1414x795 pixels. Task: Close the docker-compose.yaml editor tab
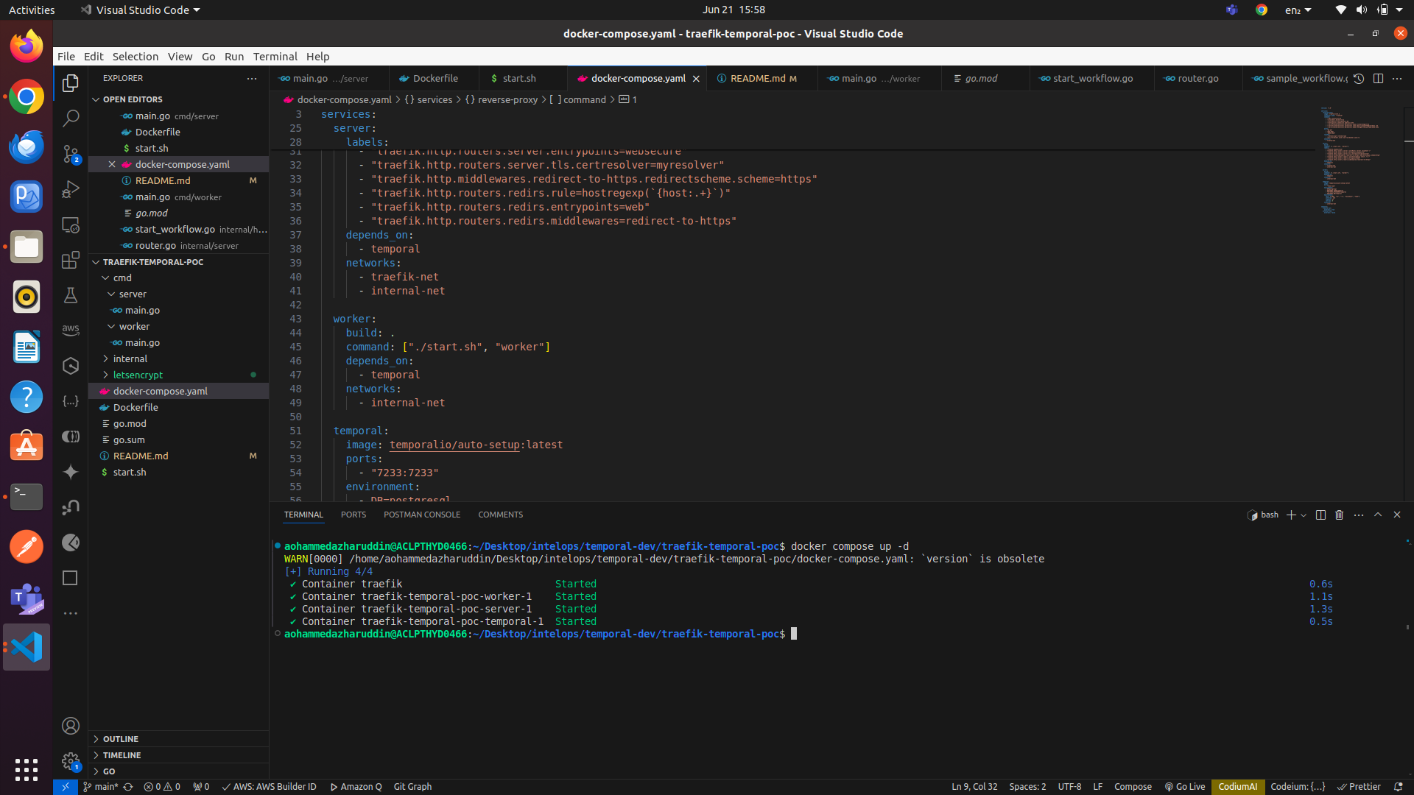coord(696,78)
